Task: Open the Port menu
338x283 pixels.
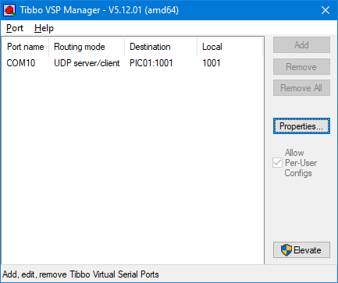Action: (15, 28)
